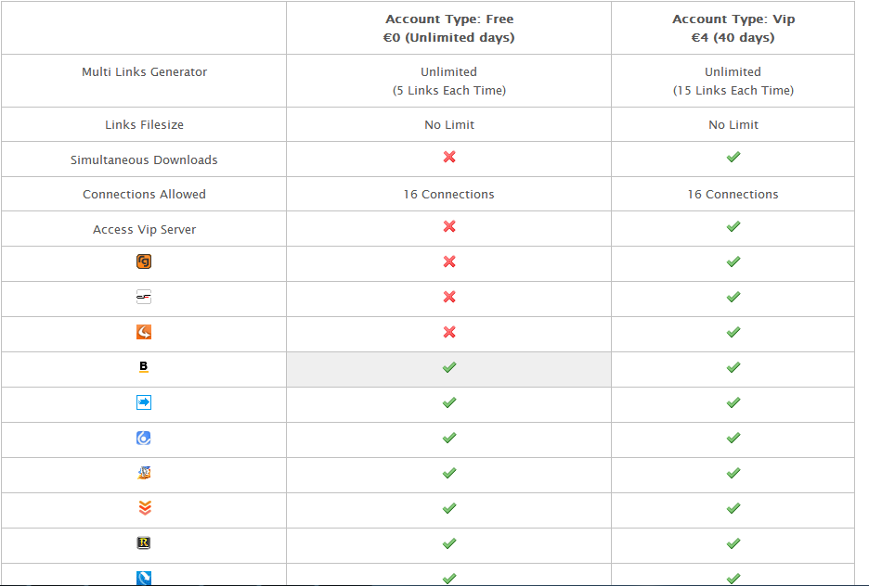Image resolution: width=869 pixels, height=586 pixels.
Task: Click the blue swirl host icon
Action: (144, 438)
